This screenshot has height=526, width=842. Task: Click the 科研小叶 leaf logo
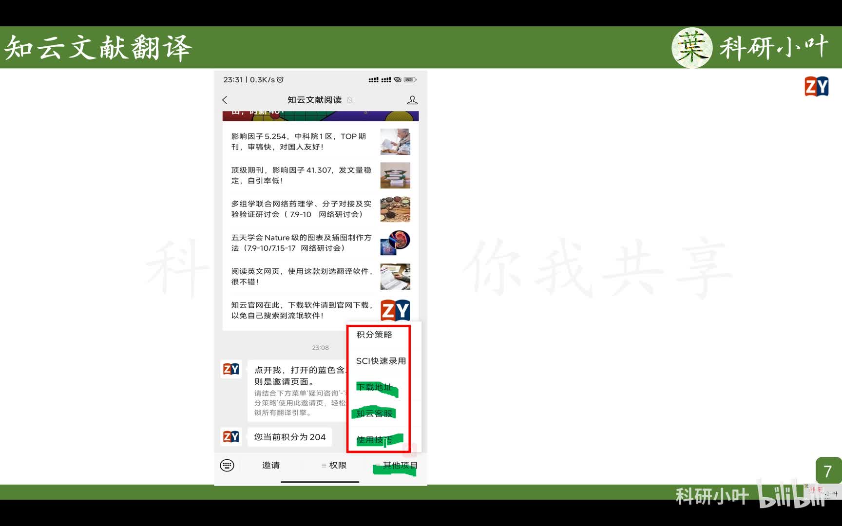(691, 48)
